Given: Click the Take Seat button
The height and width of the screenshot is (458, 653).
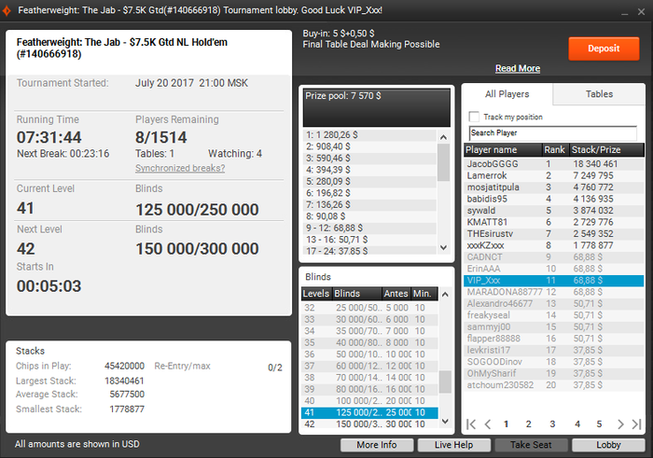Looking at the screenshot, I should pyautogui.click(x=531, y=445).
